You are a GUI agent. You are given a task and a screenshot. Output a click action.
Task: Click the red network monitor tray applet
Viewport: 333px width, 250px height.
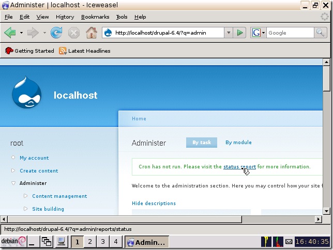pos(278,242)
